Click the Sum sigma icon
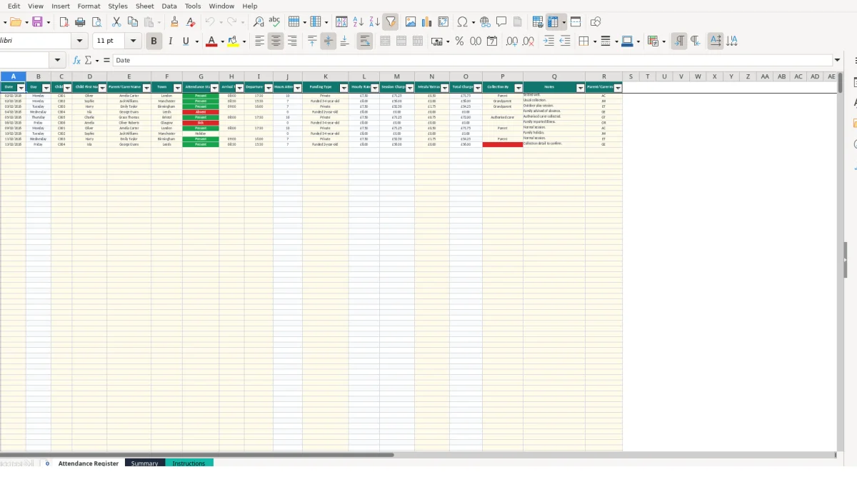The width and height of the screenshot is (857, 482). click(x=89, y=61)
